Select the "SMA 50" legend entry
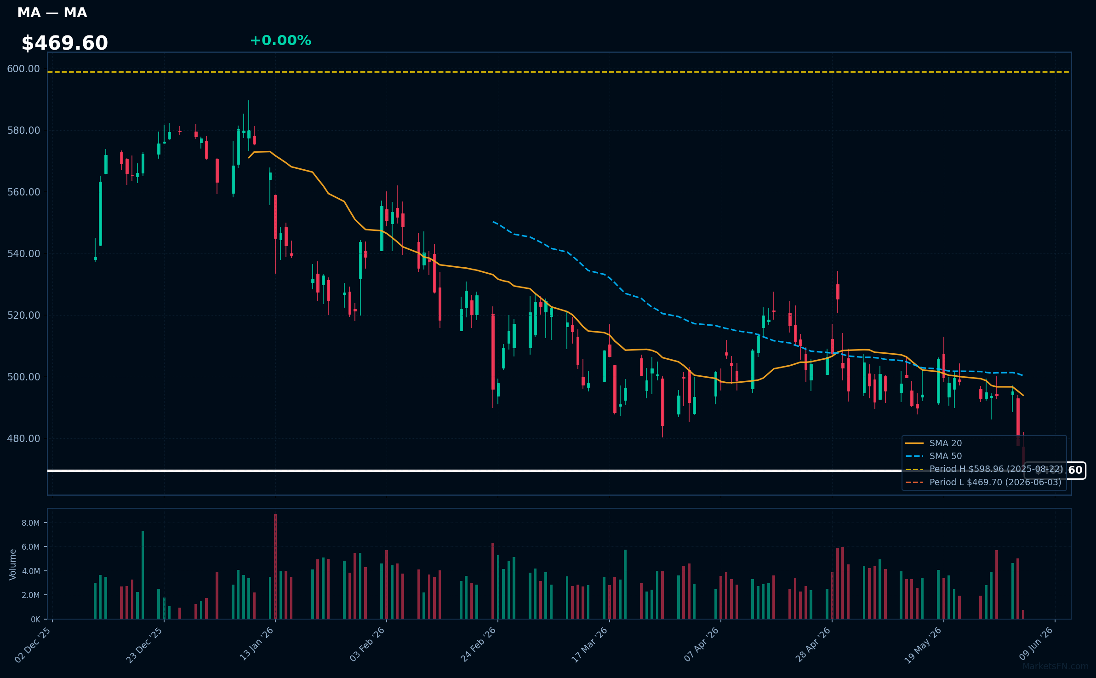The image size is (1096, 678). click(x=934, y=456)
